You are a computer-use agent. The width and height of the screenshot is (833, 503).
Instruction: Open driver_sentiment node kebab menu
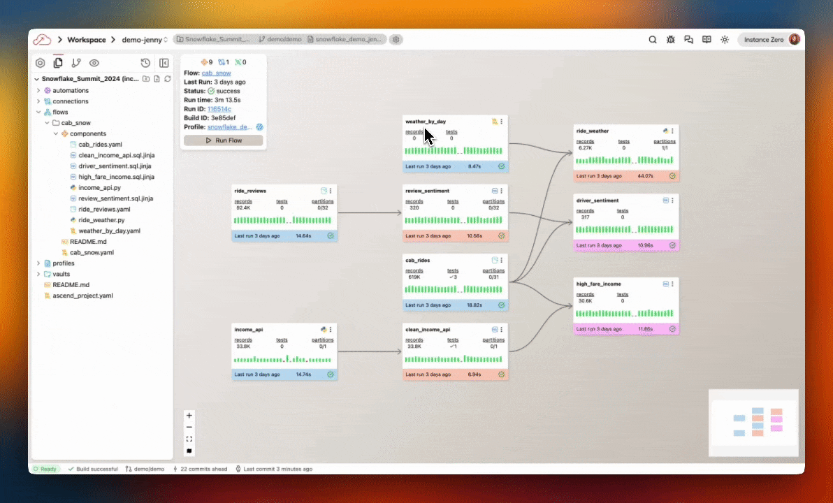[x=672, y=201]
